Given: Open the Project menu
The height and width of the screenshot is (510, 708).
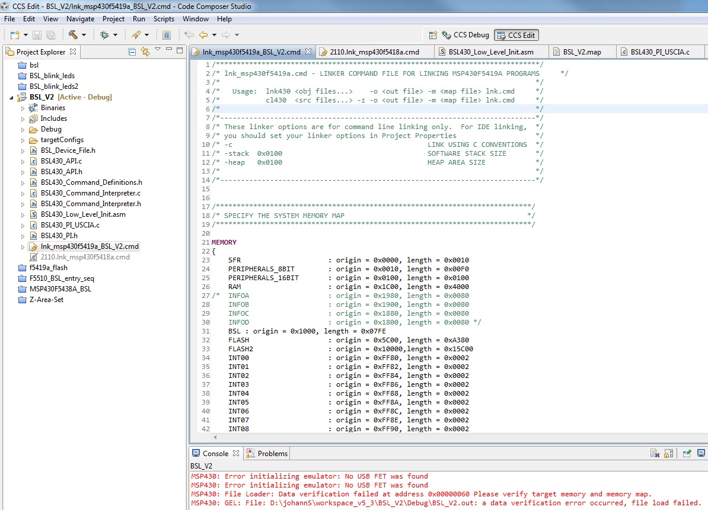Looking at the screenshot, I should tap(113, 19).
